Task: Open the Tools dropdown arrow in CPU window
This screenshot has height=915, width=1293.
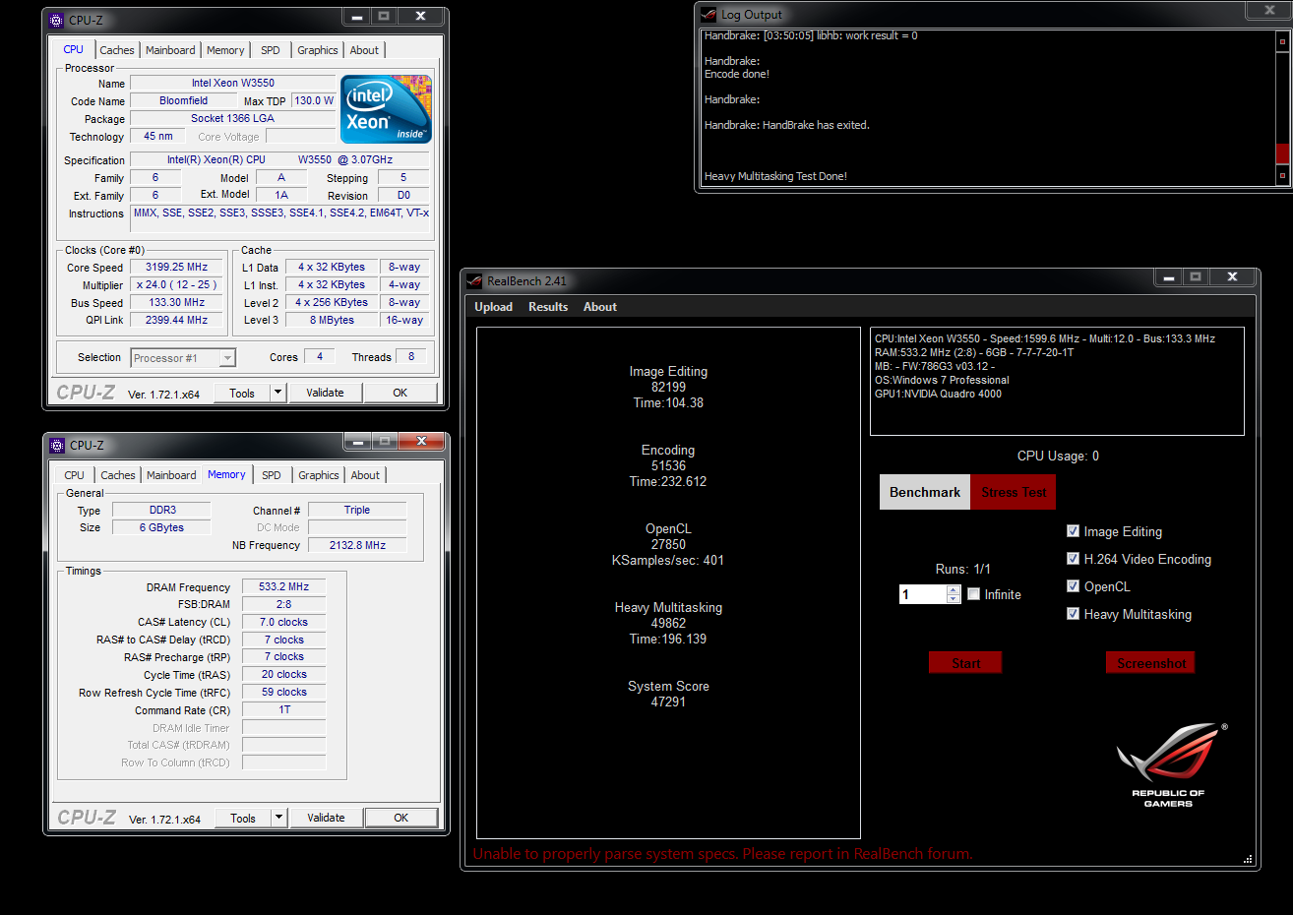Action: click(277, 393)
